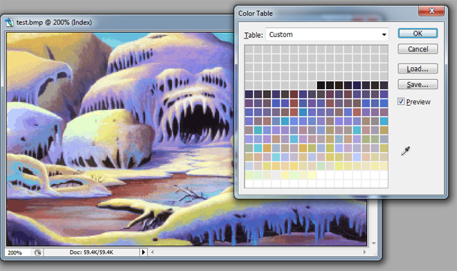Pick the first gray swatch, top-left corner of table
Image resolution: width=457 pixels, height=271 pixels.
click(249, 49)
